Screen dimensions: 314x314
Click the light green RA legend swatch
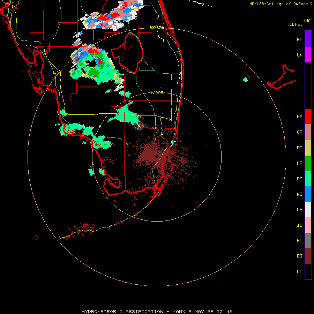pos(308,179)
